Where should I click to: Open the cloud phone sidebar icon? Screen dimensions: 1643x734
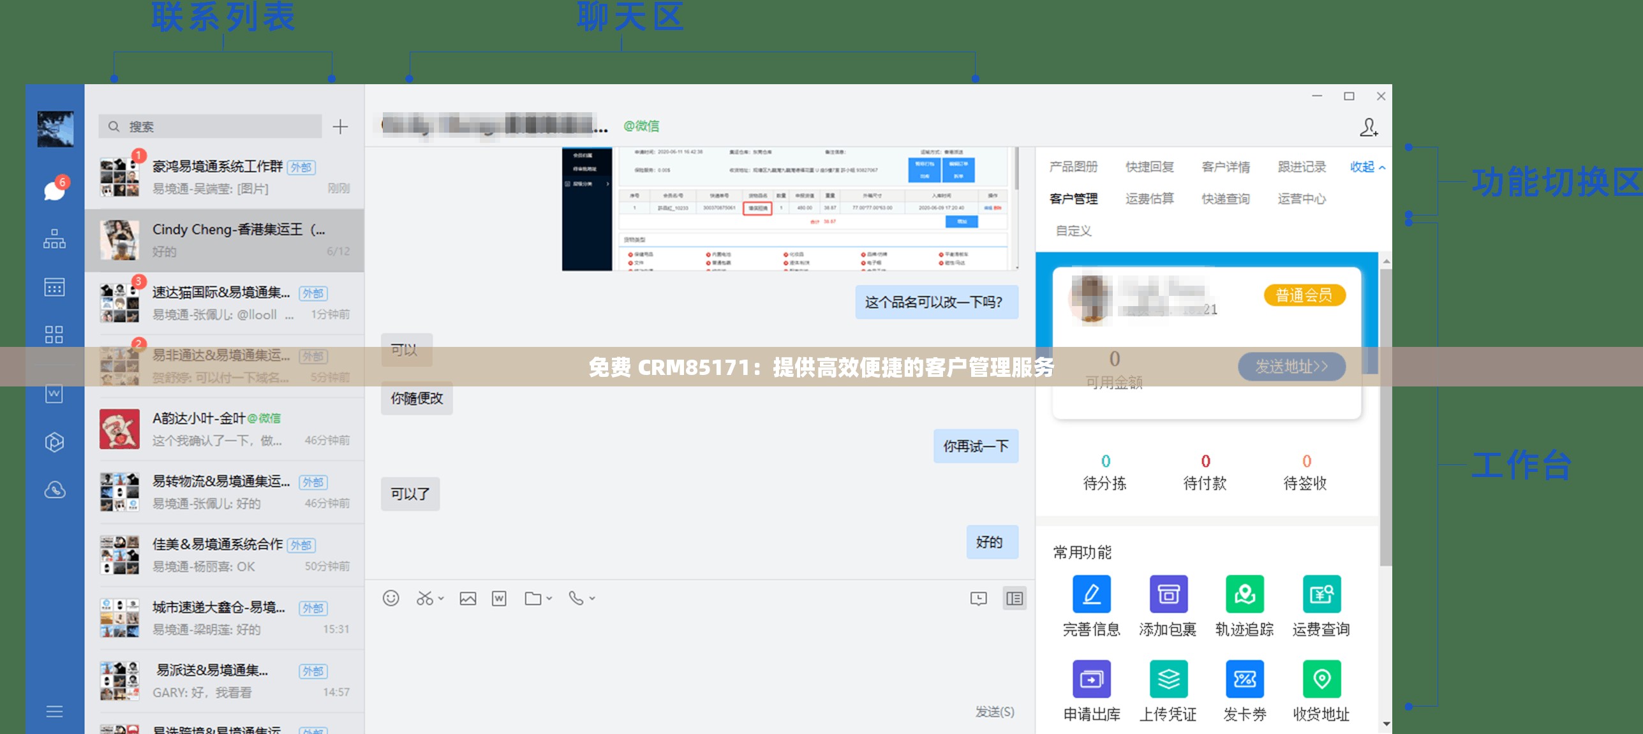[x=54, y=490]
